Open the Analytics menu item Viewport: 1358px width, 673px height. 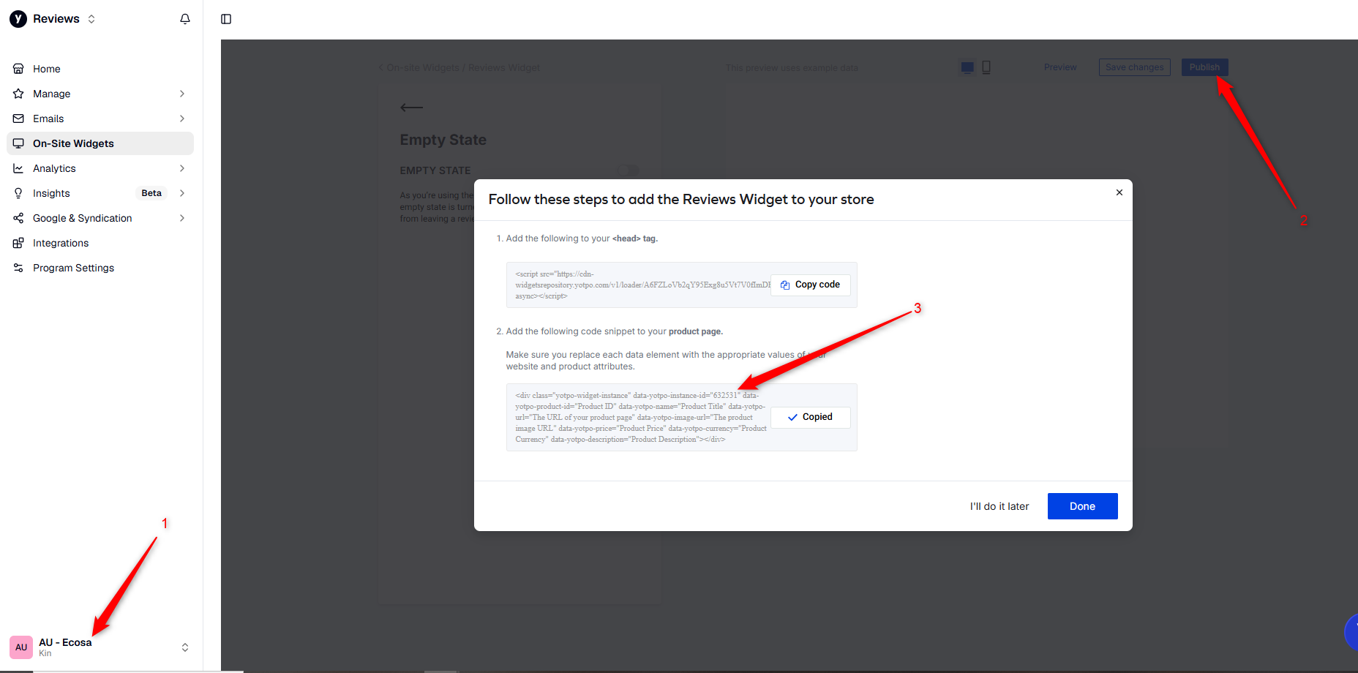coord(100,168)
